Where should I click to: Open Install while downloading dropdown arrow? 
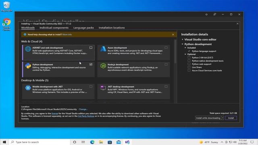tap(223, 118)
